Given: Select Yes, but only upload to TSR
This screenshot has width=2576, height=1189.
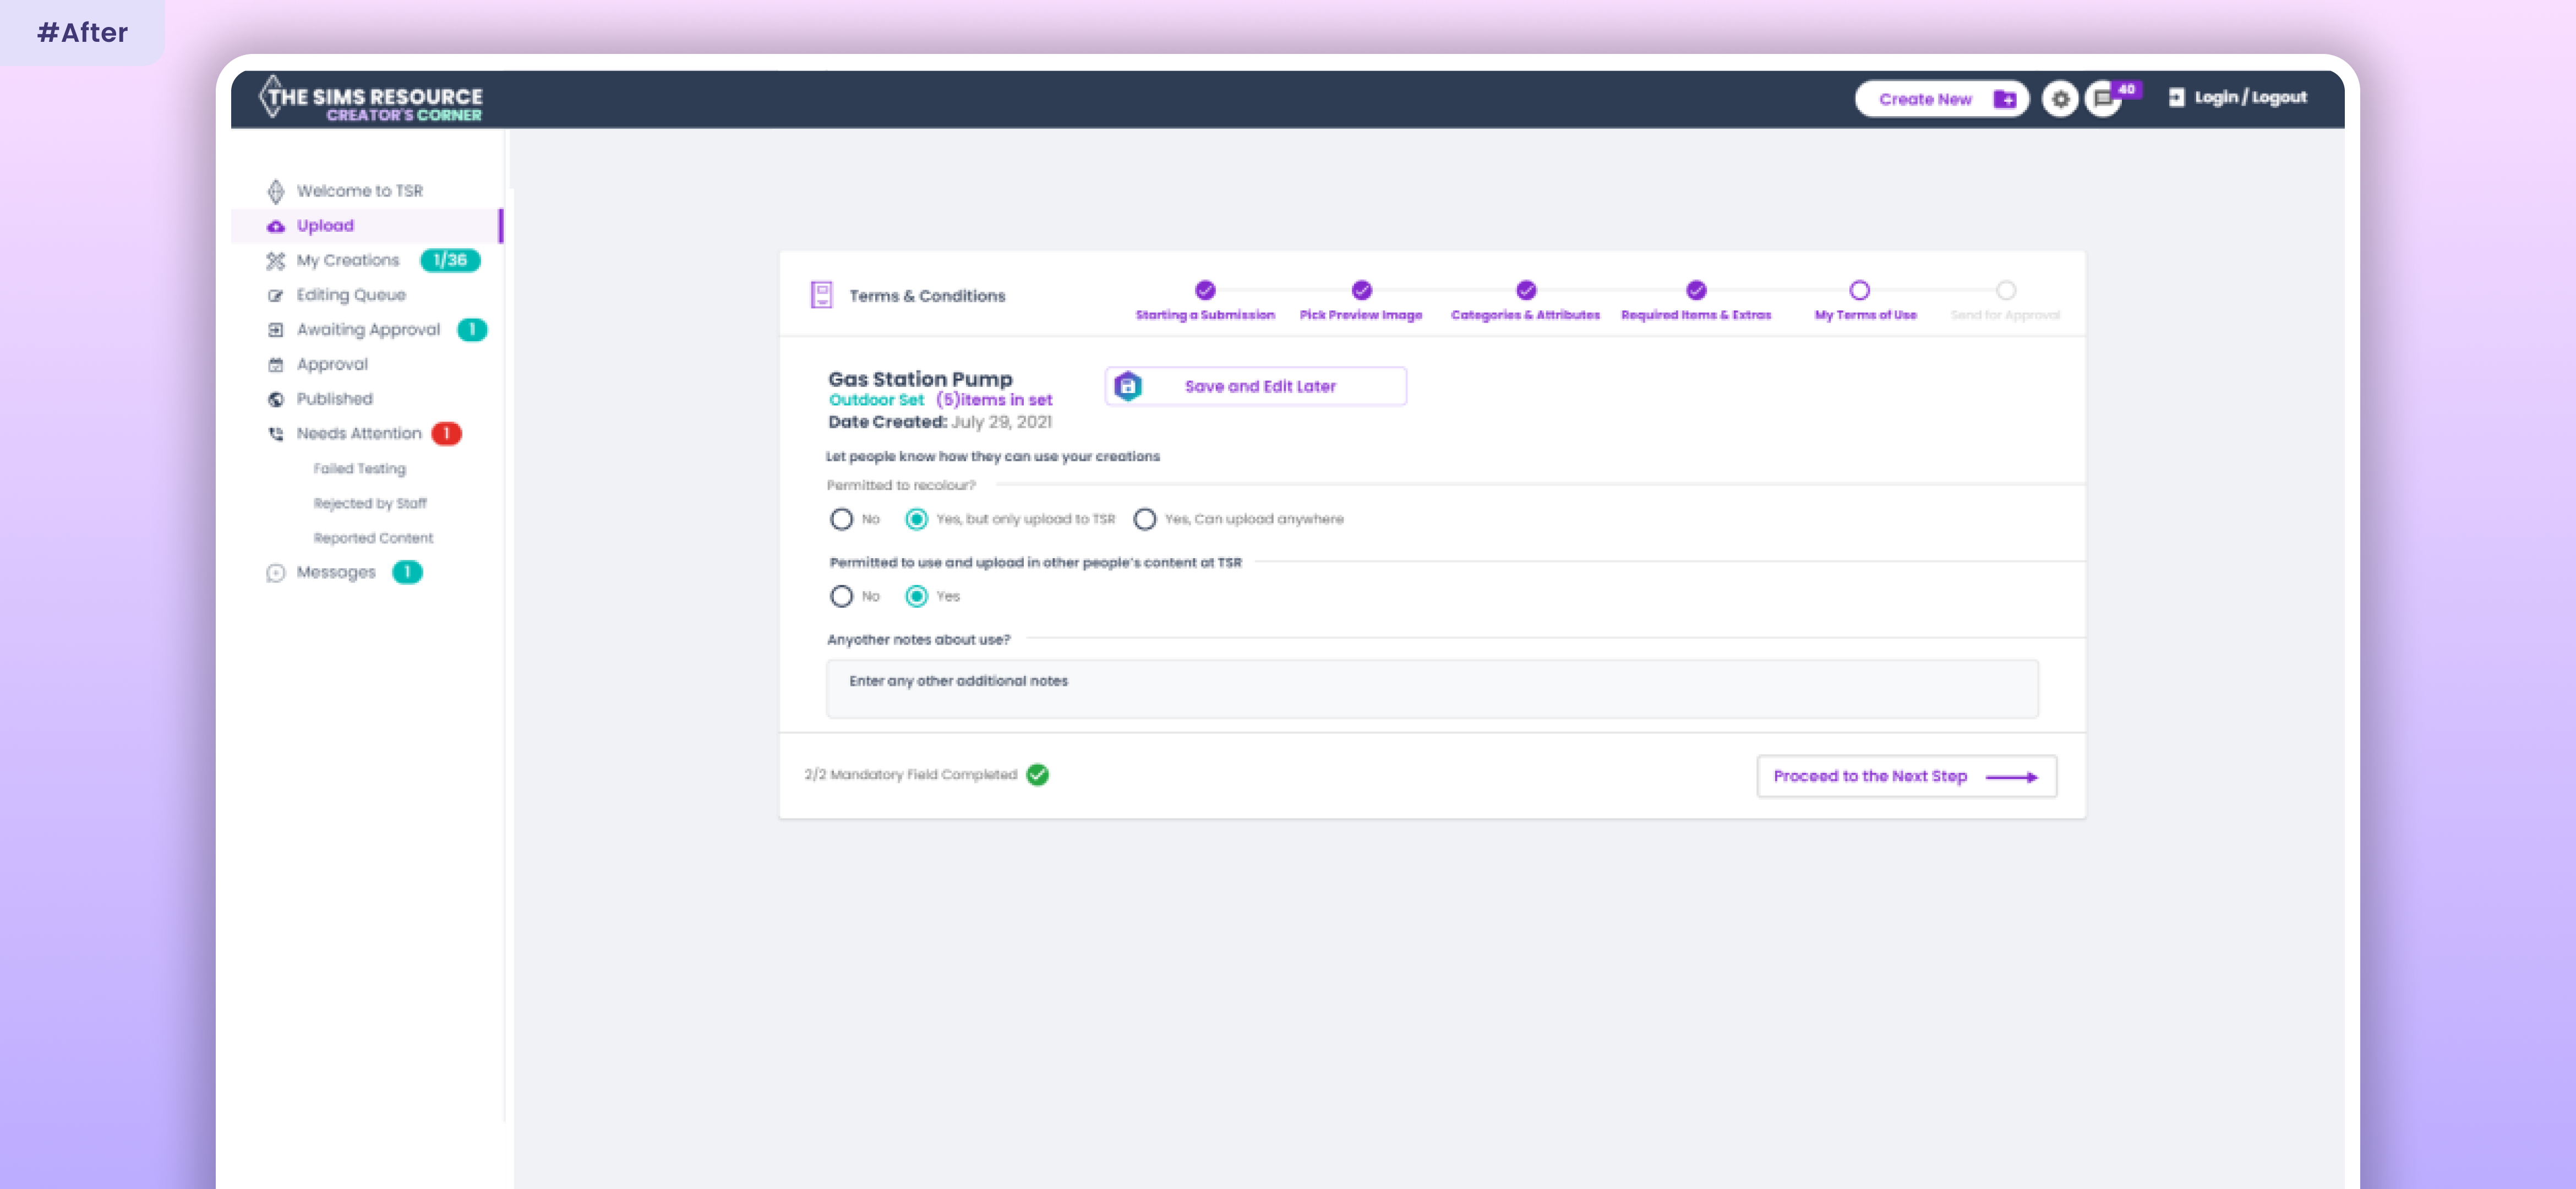Looking at the screenshot, I should click(x=916, y=519).
